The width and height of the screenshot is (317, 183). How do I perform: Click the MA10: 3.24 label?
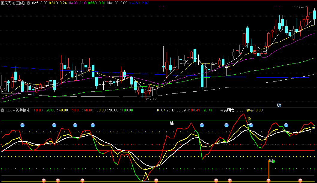pyautogui.click(x=58, y=3)
